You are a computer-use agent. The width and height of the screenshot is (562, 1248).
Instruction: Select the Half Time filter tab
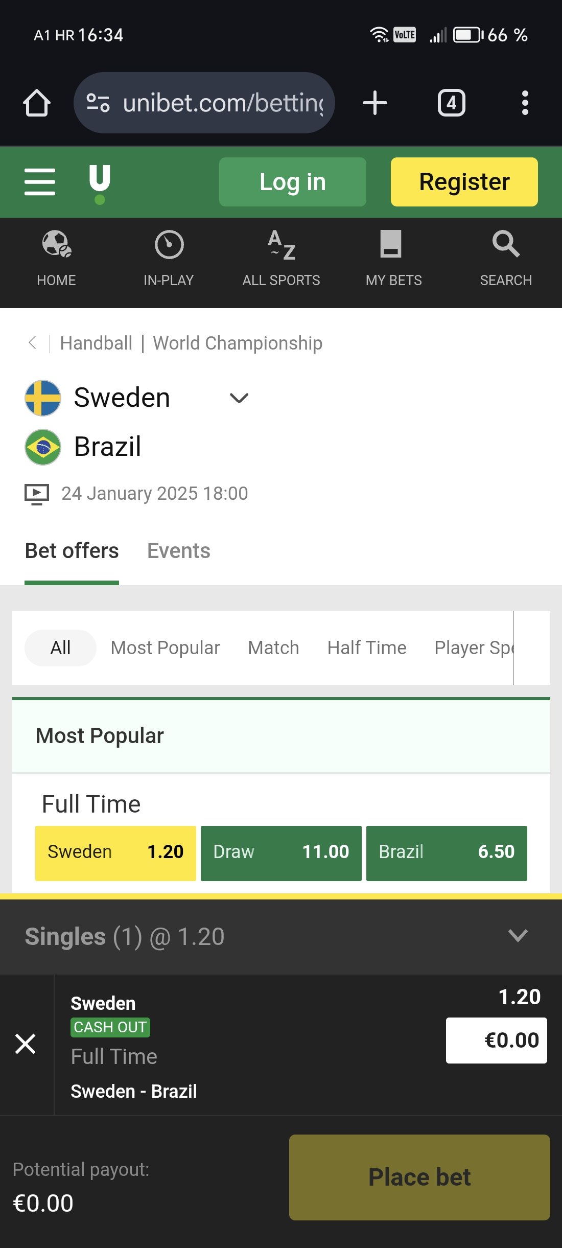(x=366, y=648)
